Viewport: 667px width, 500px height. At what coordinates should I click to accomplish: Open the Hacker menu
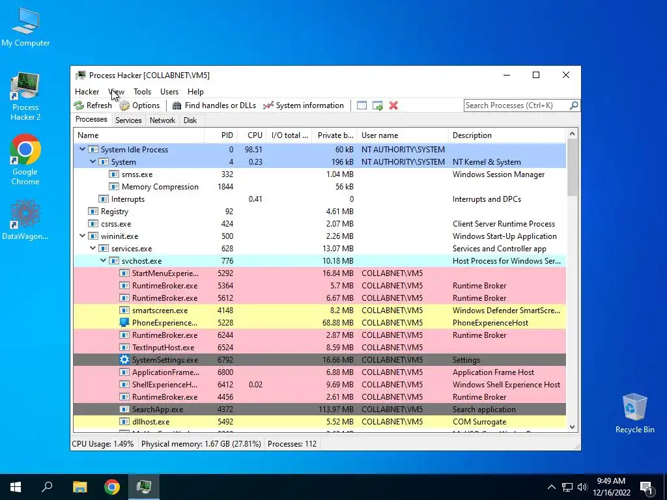click(87, 91)
